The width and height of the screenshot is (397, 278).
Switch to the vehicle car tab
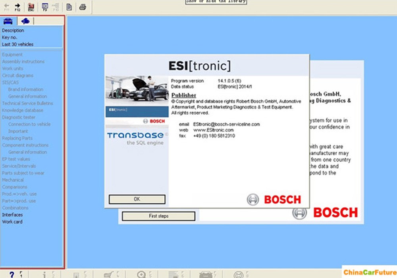(x=8, y=21)
